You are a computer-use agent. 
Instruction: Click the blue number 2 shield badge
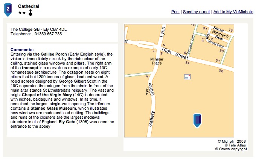[x=8, y=9]
